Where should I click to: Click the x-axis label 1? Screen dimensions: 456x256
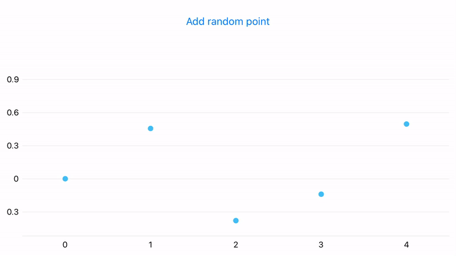click(150, 245)
